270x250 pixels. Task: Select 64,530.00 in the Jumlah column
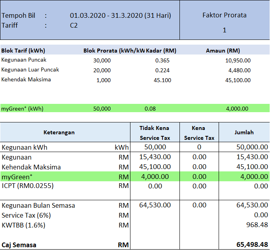pos(252,205)
